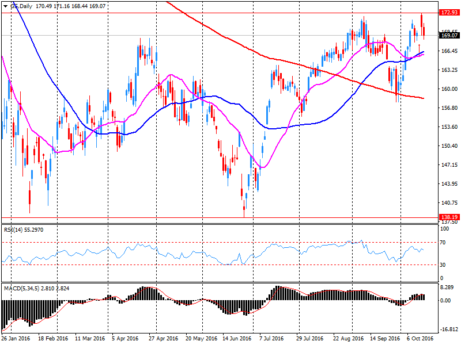
Task: Click the 22 Aug 2016 date label
Action: point(348,339)
